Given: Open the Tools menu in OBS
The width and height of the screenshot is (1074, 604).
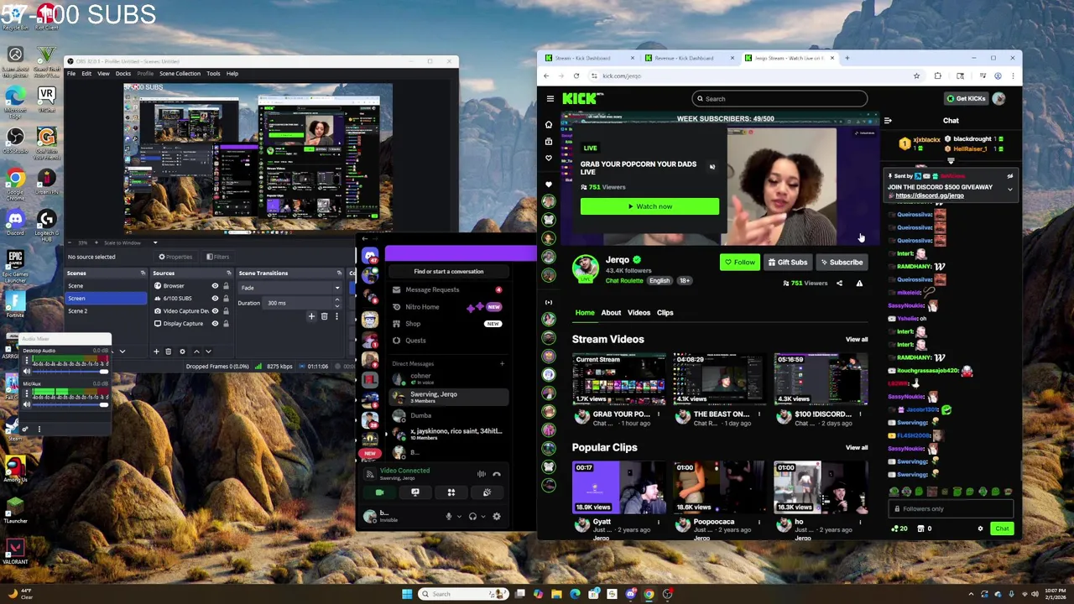Looking at the screenshot, I should tap(213, 74).
